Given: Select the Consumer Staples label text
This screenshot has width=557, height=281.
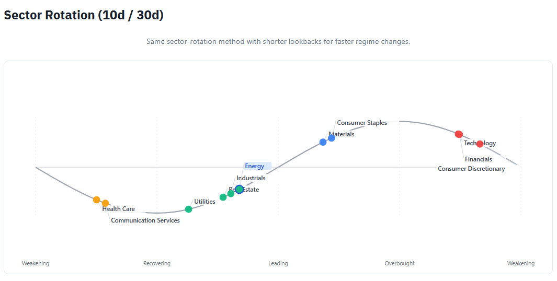Looking at the screenshot, I should click(x=362, y=123).
